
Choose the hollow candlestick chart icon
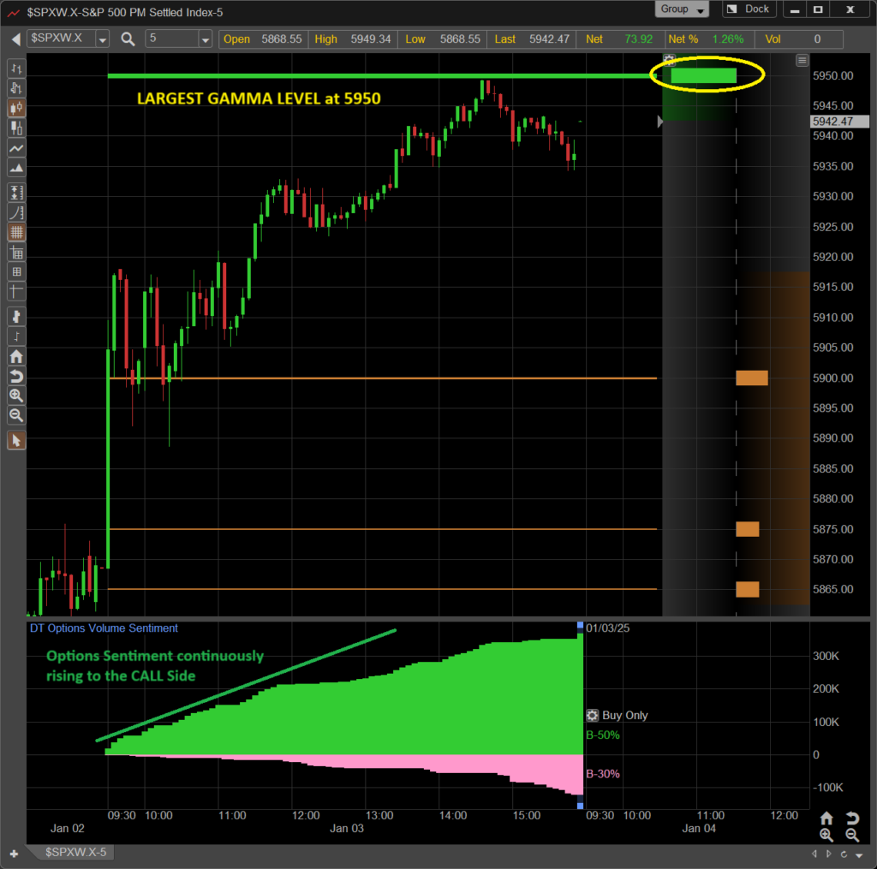point(16,128)
